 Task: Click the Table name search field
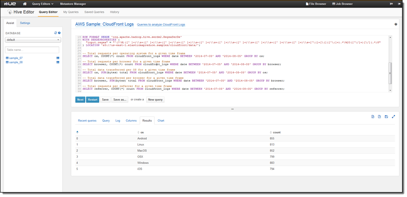click(32, 50)
